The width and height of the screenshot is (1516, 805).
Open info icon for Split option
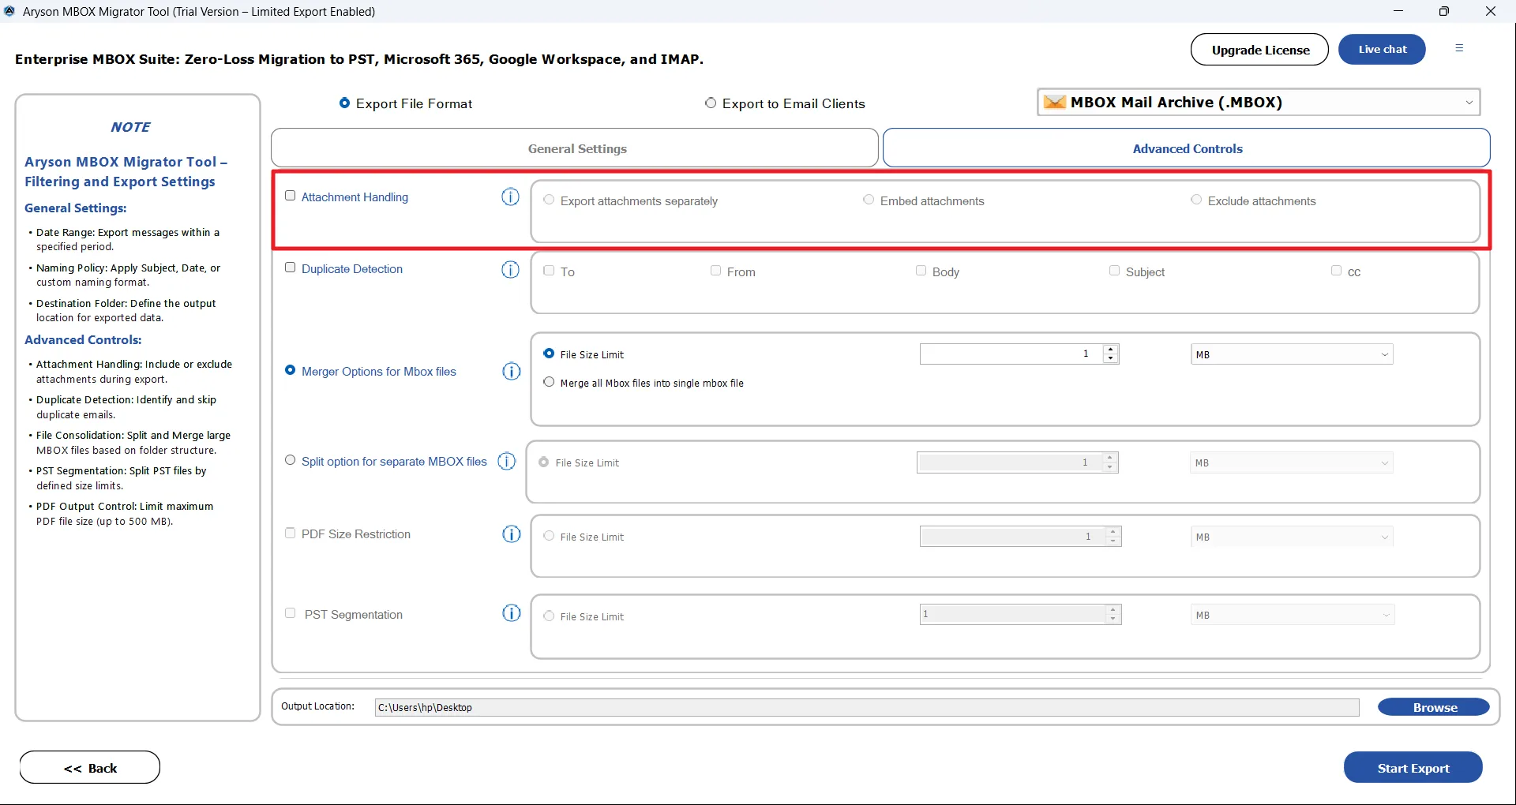(x=507, y=461)
